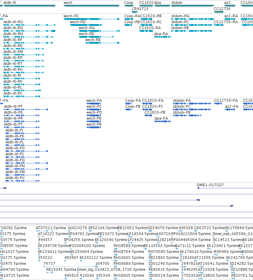This screenshot has width=253, height=280.
Task: Select transcript az2-RA
Action: pos(230,19)
